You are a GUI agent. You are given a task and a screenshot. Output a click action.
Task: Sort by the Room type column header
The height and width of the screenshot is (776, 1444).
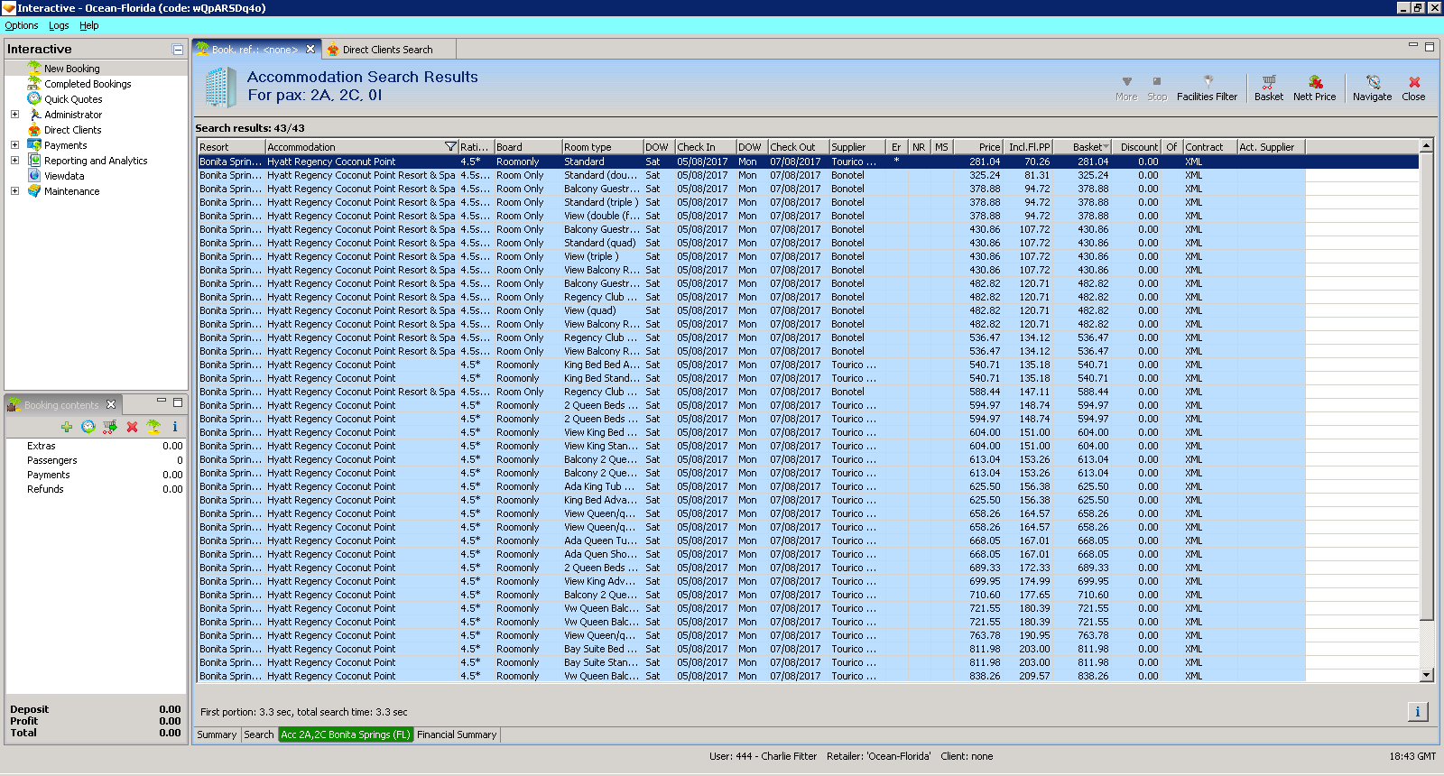602,147
